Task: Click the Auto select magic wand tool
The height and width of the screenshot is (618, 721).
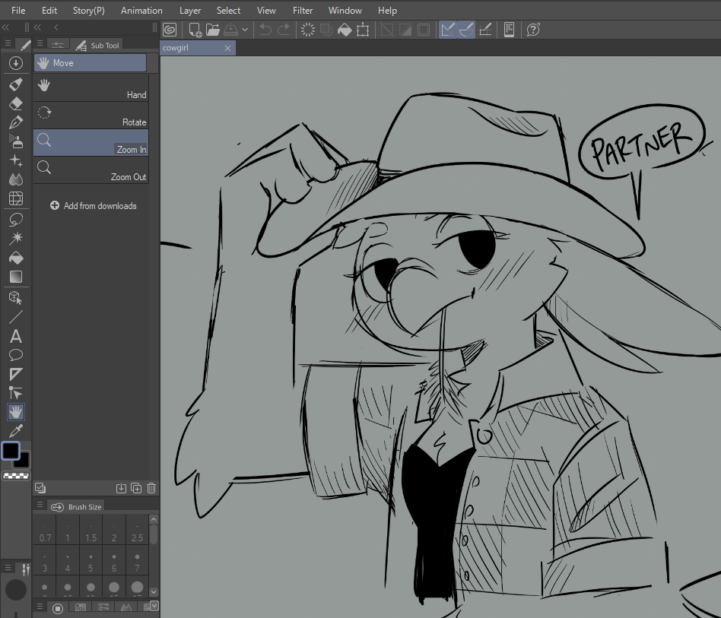Action: point(16,239)
